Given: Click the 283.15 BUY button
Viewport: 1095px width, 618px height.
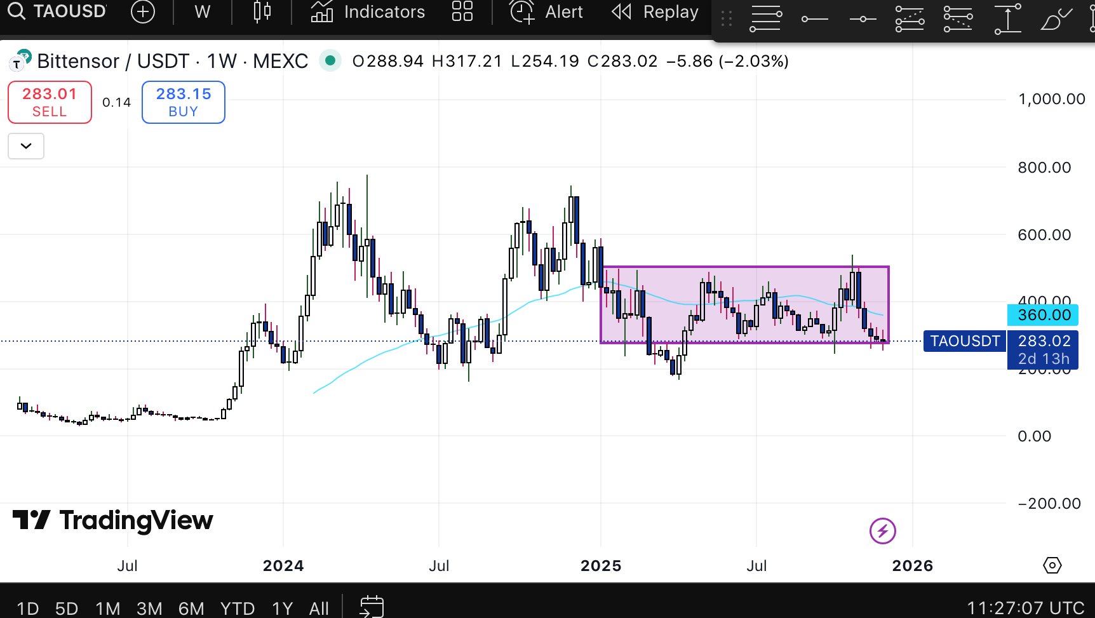Looking at the screenshot, I should (184, 102).
